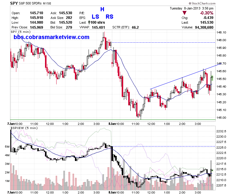Click the 145.00 price axis label
This screenshot has height=195, width=231.
click(x=221, y=117)
